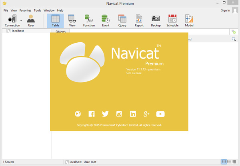Expand the Connection dropdown arrow

[21, 21]
